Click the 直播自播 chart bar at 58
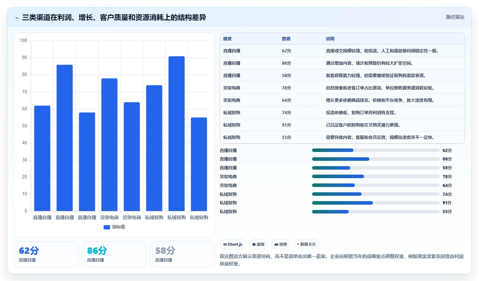Screen dimensions: 479x281 pyautogui.click(x=87, y=162)
